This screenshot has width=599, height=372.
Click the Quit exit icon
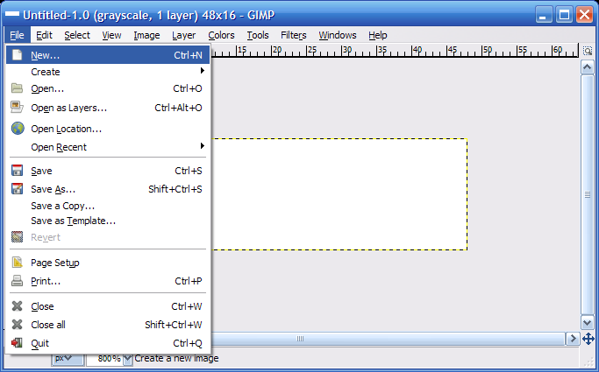click(x=17, y=342)
